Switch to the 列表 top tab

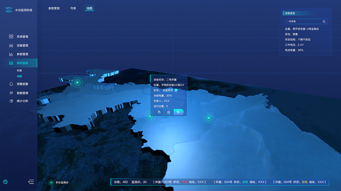[73, 8]
